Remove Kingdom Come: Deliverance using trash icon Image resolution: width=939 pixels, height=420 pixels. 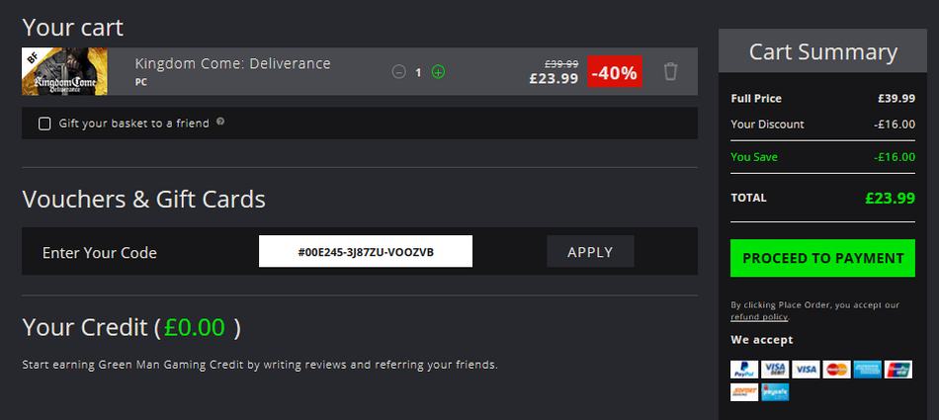[x=670, y=72]
